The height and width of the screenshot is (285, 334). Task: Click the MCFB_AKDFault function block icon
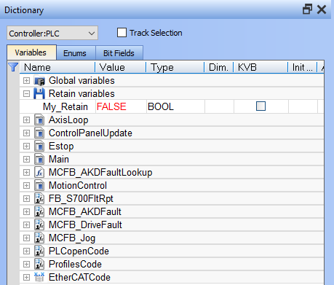click(39, 212)
